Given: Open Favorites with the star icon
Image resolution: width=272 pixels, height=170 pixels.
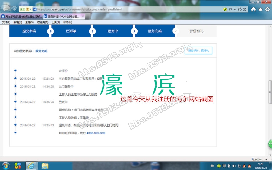Looking at the screenshot, I should (260, 9).
